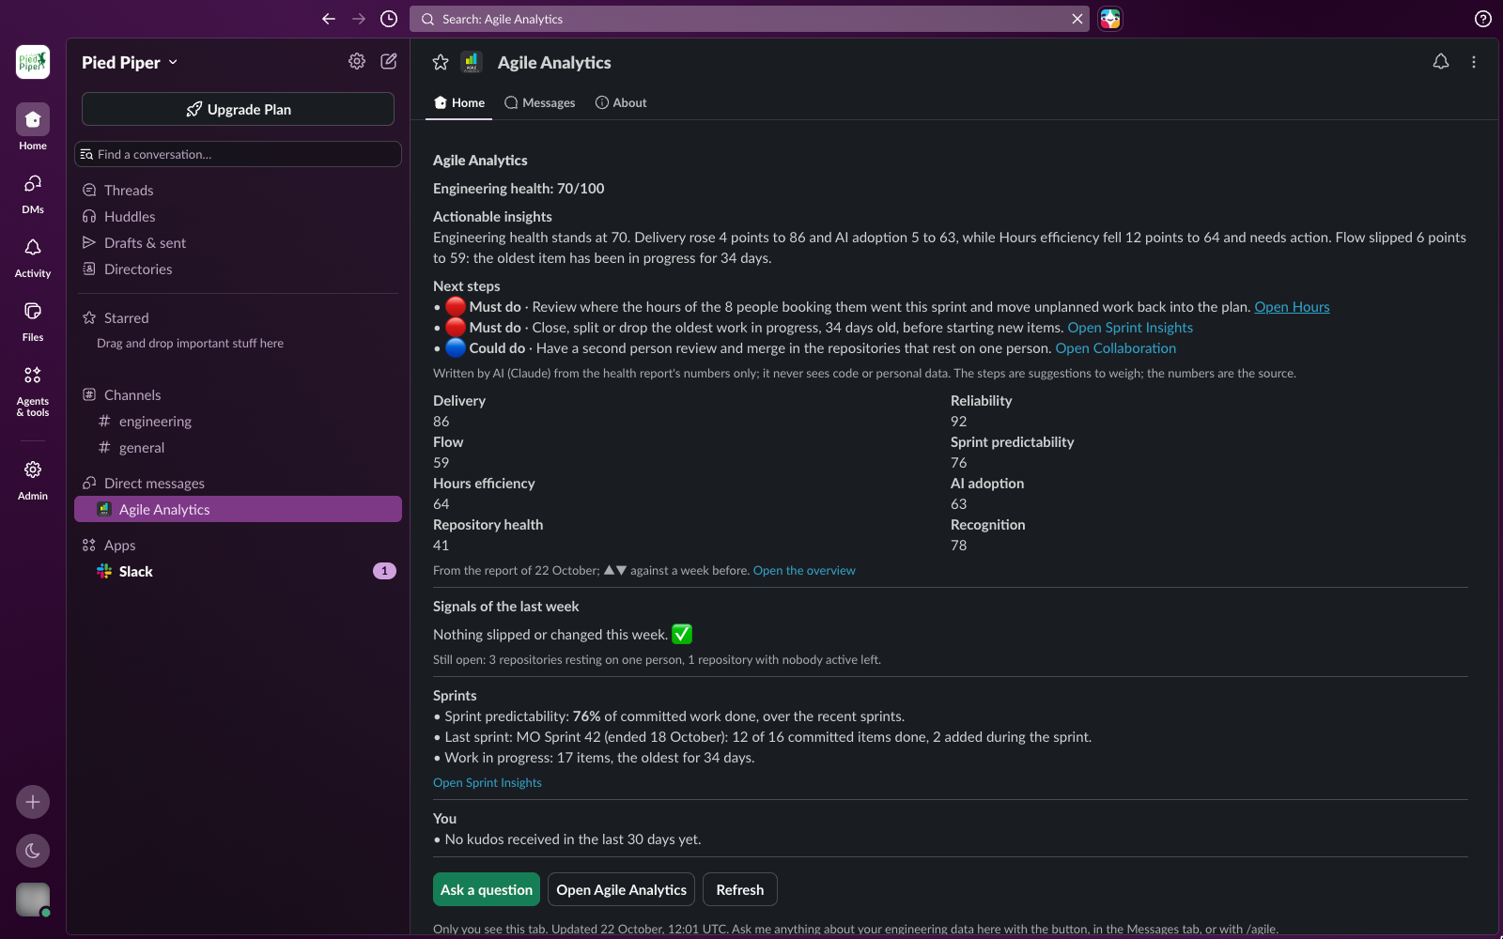Open Huddles in the sidebar
The width and height of the screenshot is (1503, 939).
[x=238, y=217]
